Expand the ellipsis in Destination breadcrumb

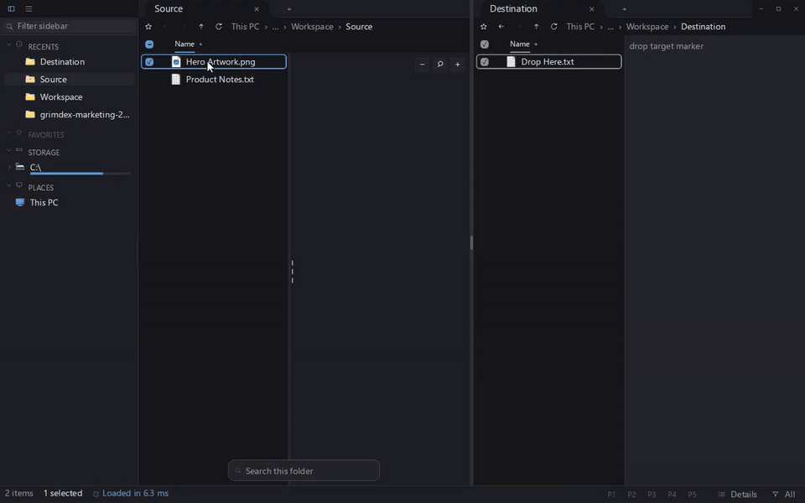coord(610,27)
